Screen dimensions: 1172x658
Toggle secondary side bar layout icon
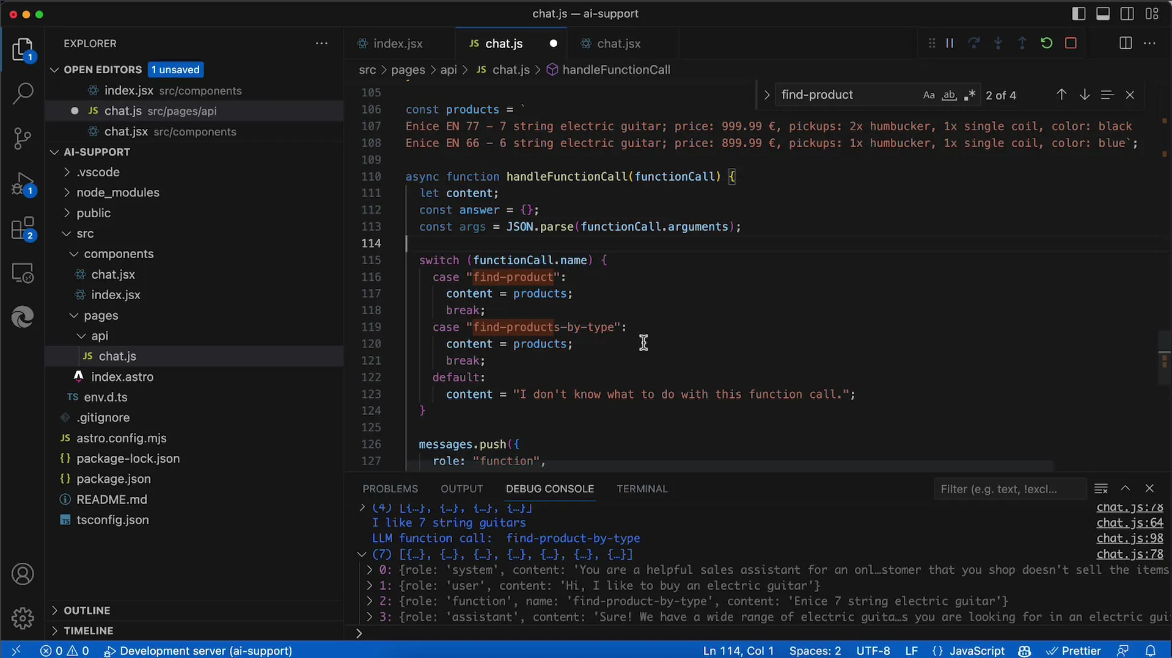point(1127,13)
